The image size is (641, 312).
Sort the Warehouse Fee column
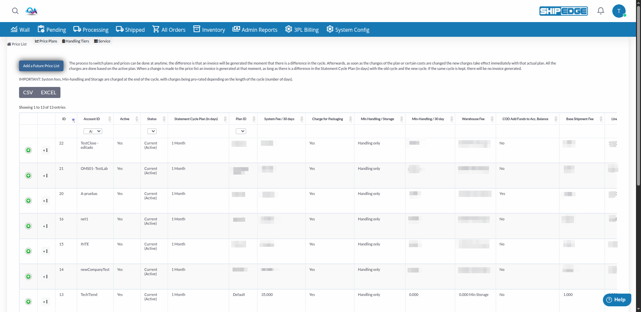[x=492, y=119]
